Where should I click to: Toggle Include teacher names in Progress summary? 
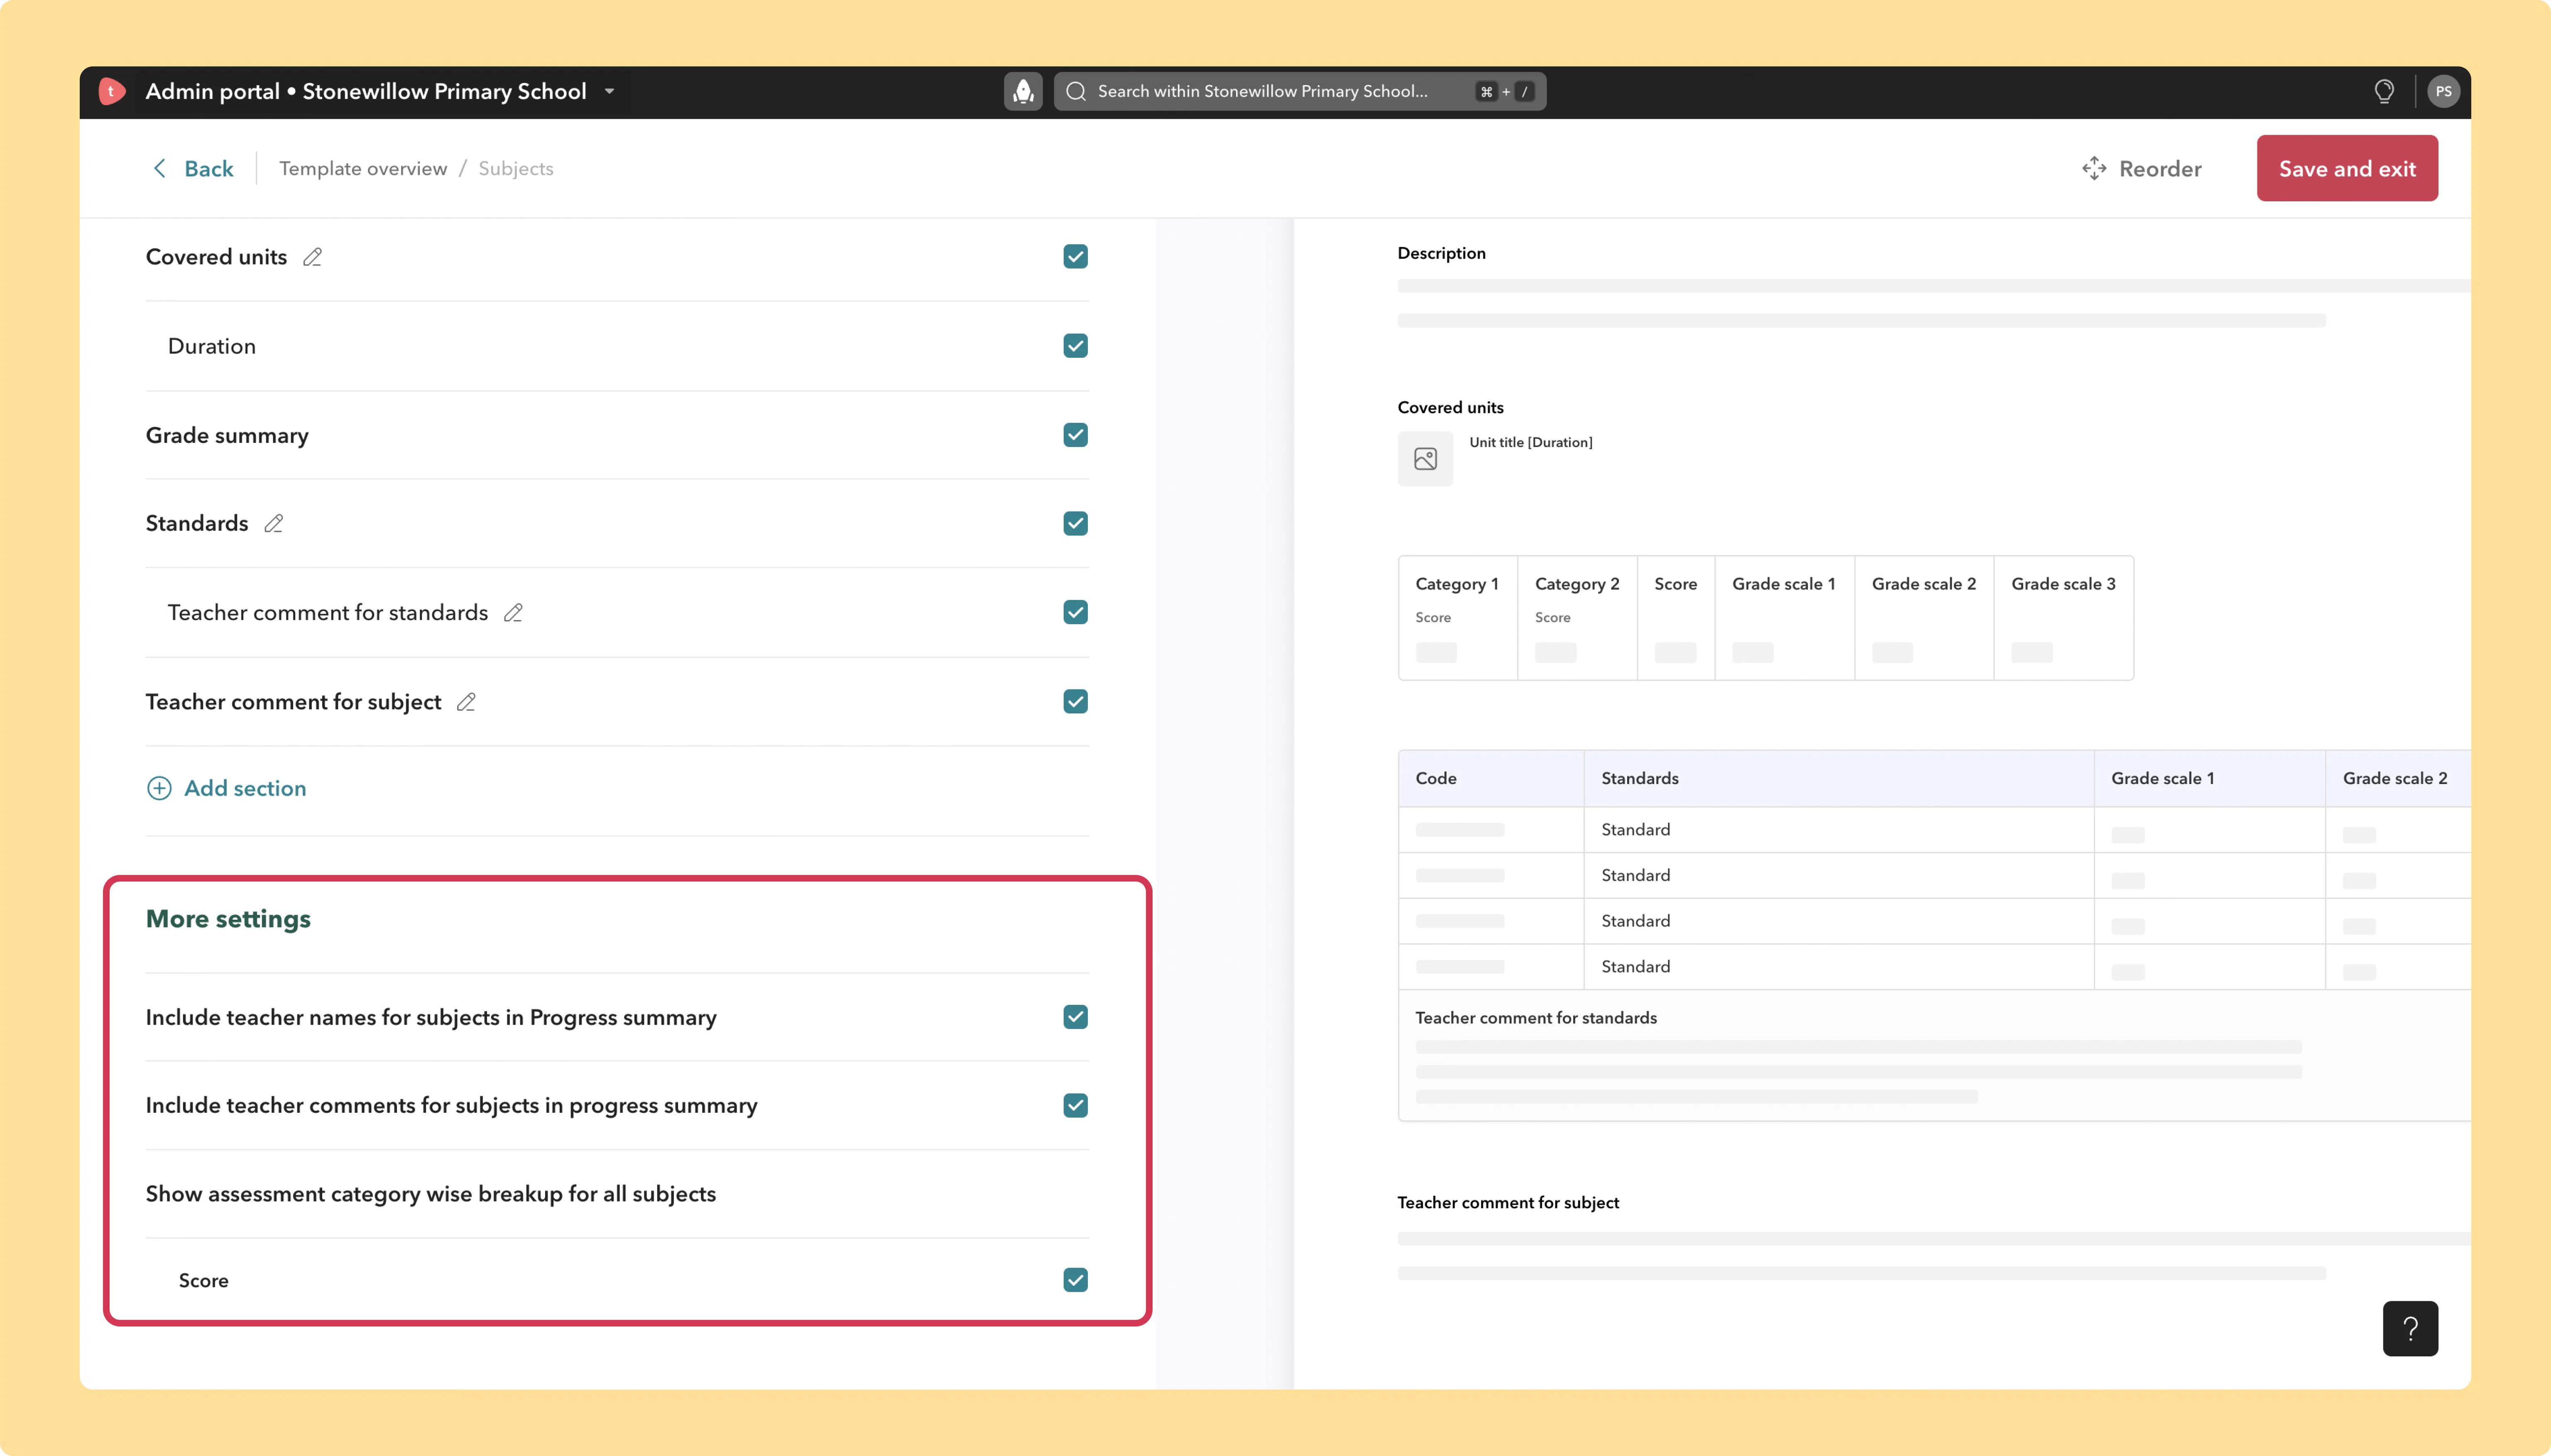[1075, 1017]
